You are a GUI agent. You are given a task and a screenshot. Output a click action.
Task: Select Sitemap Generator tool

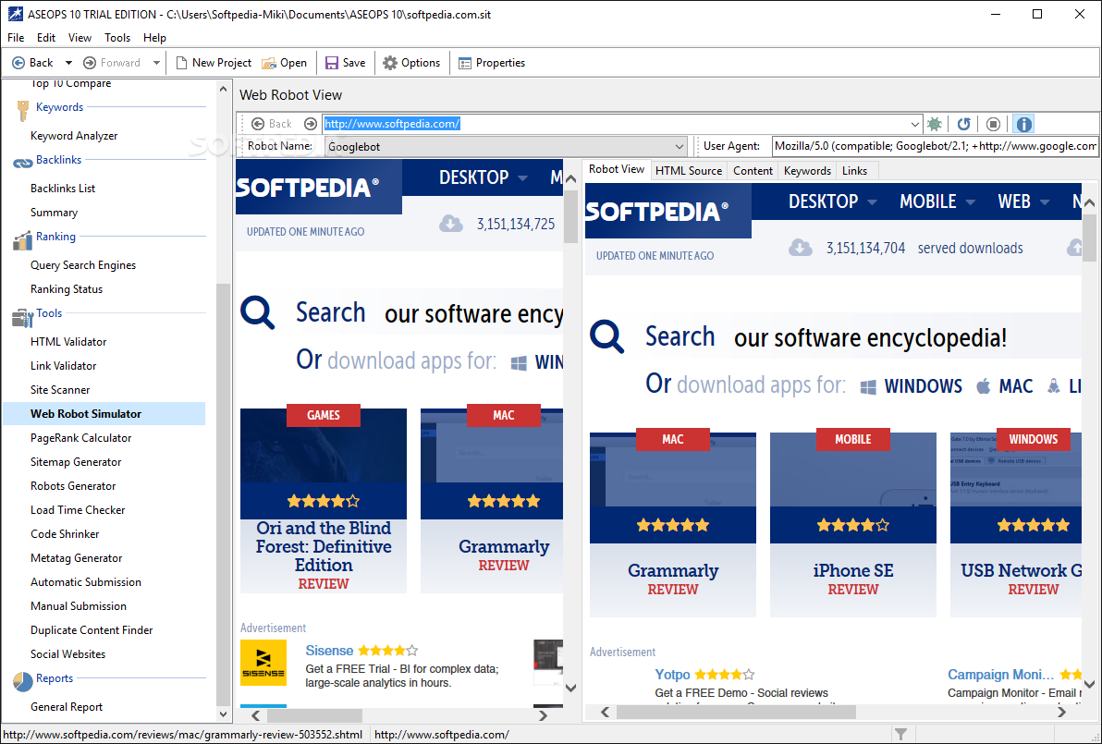click(76, 461)
